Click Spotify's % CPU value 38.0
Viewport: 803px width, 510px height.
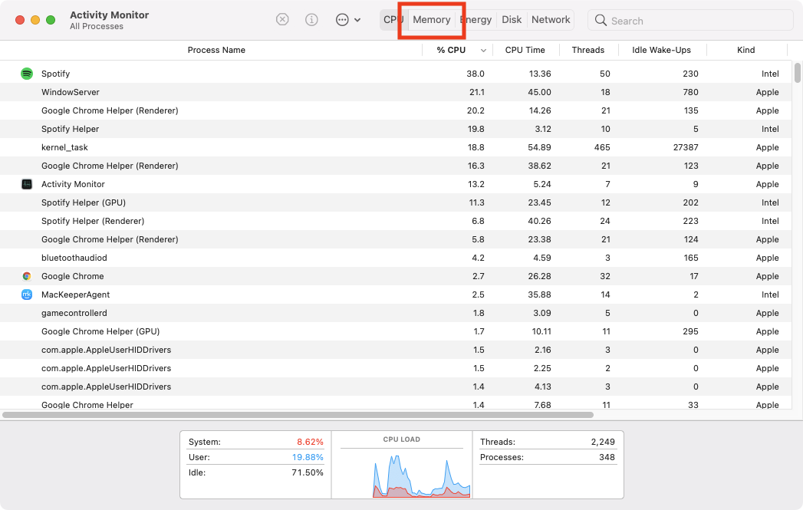tap(476, 74)
